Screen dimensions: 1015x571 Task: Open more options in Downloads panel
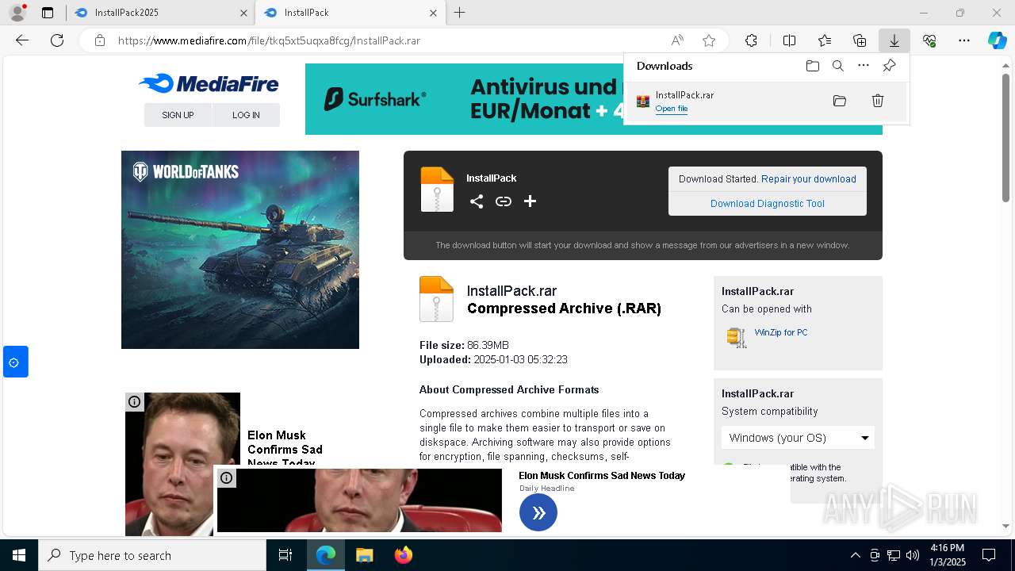click(864, 66)
